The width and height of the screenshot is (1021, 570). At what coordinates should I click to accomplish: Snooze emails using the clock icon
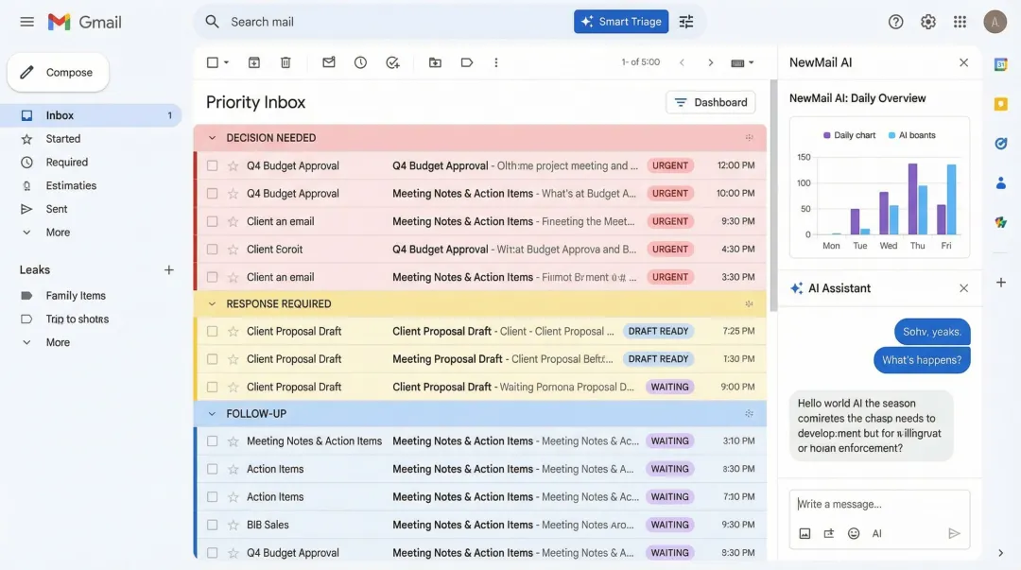[360, 61]
